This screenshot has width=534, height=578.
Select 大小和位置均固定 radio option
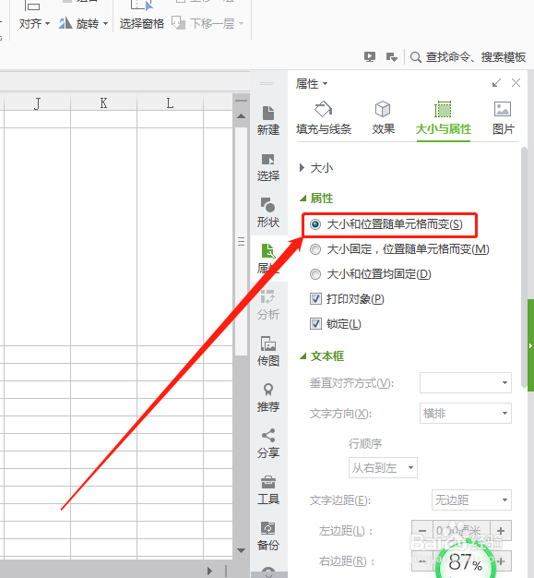click(x=315, y=274)
